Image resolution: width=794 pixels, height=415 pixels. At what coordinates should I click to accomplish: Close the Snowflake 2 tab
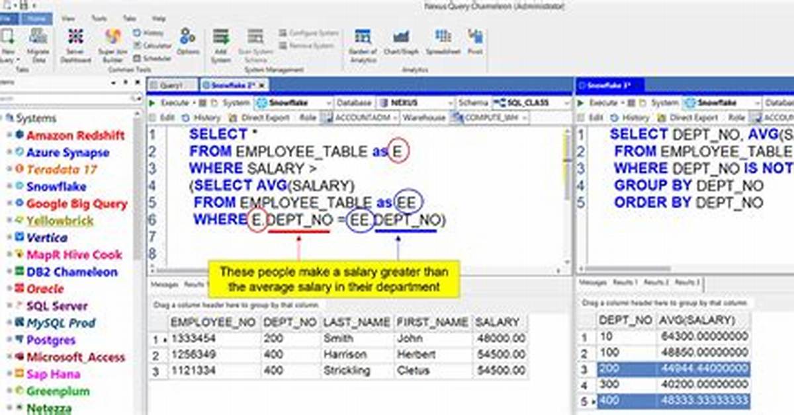tap(262, 85)
